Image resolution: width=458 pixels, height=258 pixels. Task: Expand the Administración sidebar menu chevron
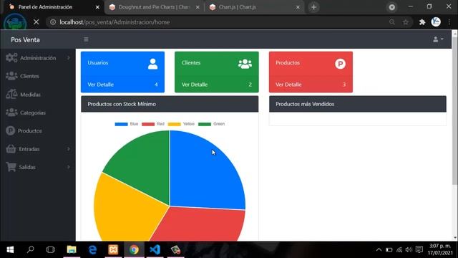click(x=69, y=58)
